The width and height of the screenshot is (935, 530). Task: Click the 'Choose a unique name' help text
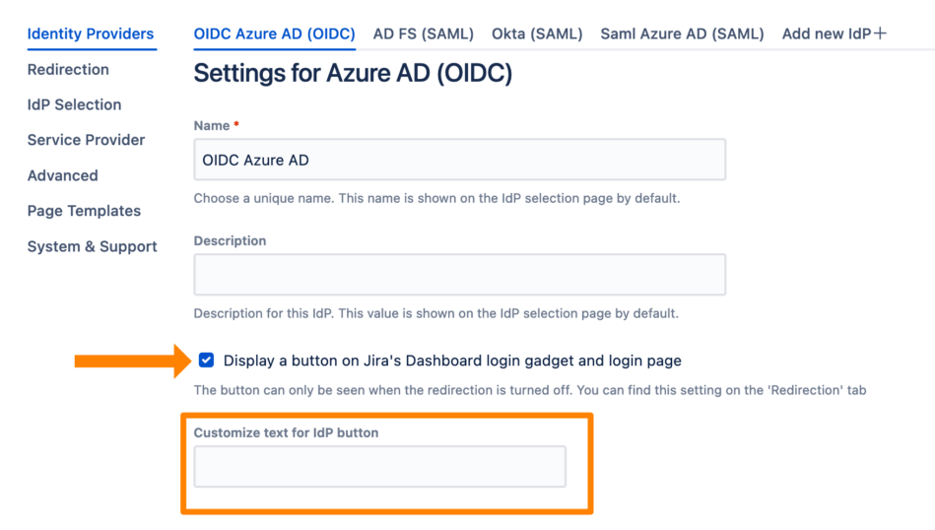pos(437,199)
